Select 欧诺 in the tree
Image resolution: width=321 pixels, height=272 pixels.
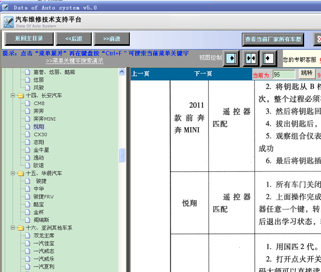[39, 165]
